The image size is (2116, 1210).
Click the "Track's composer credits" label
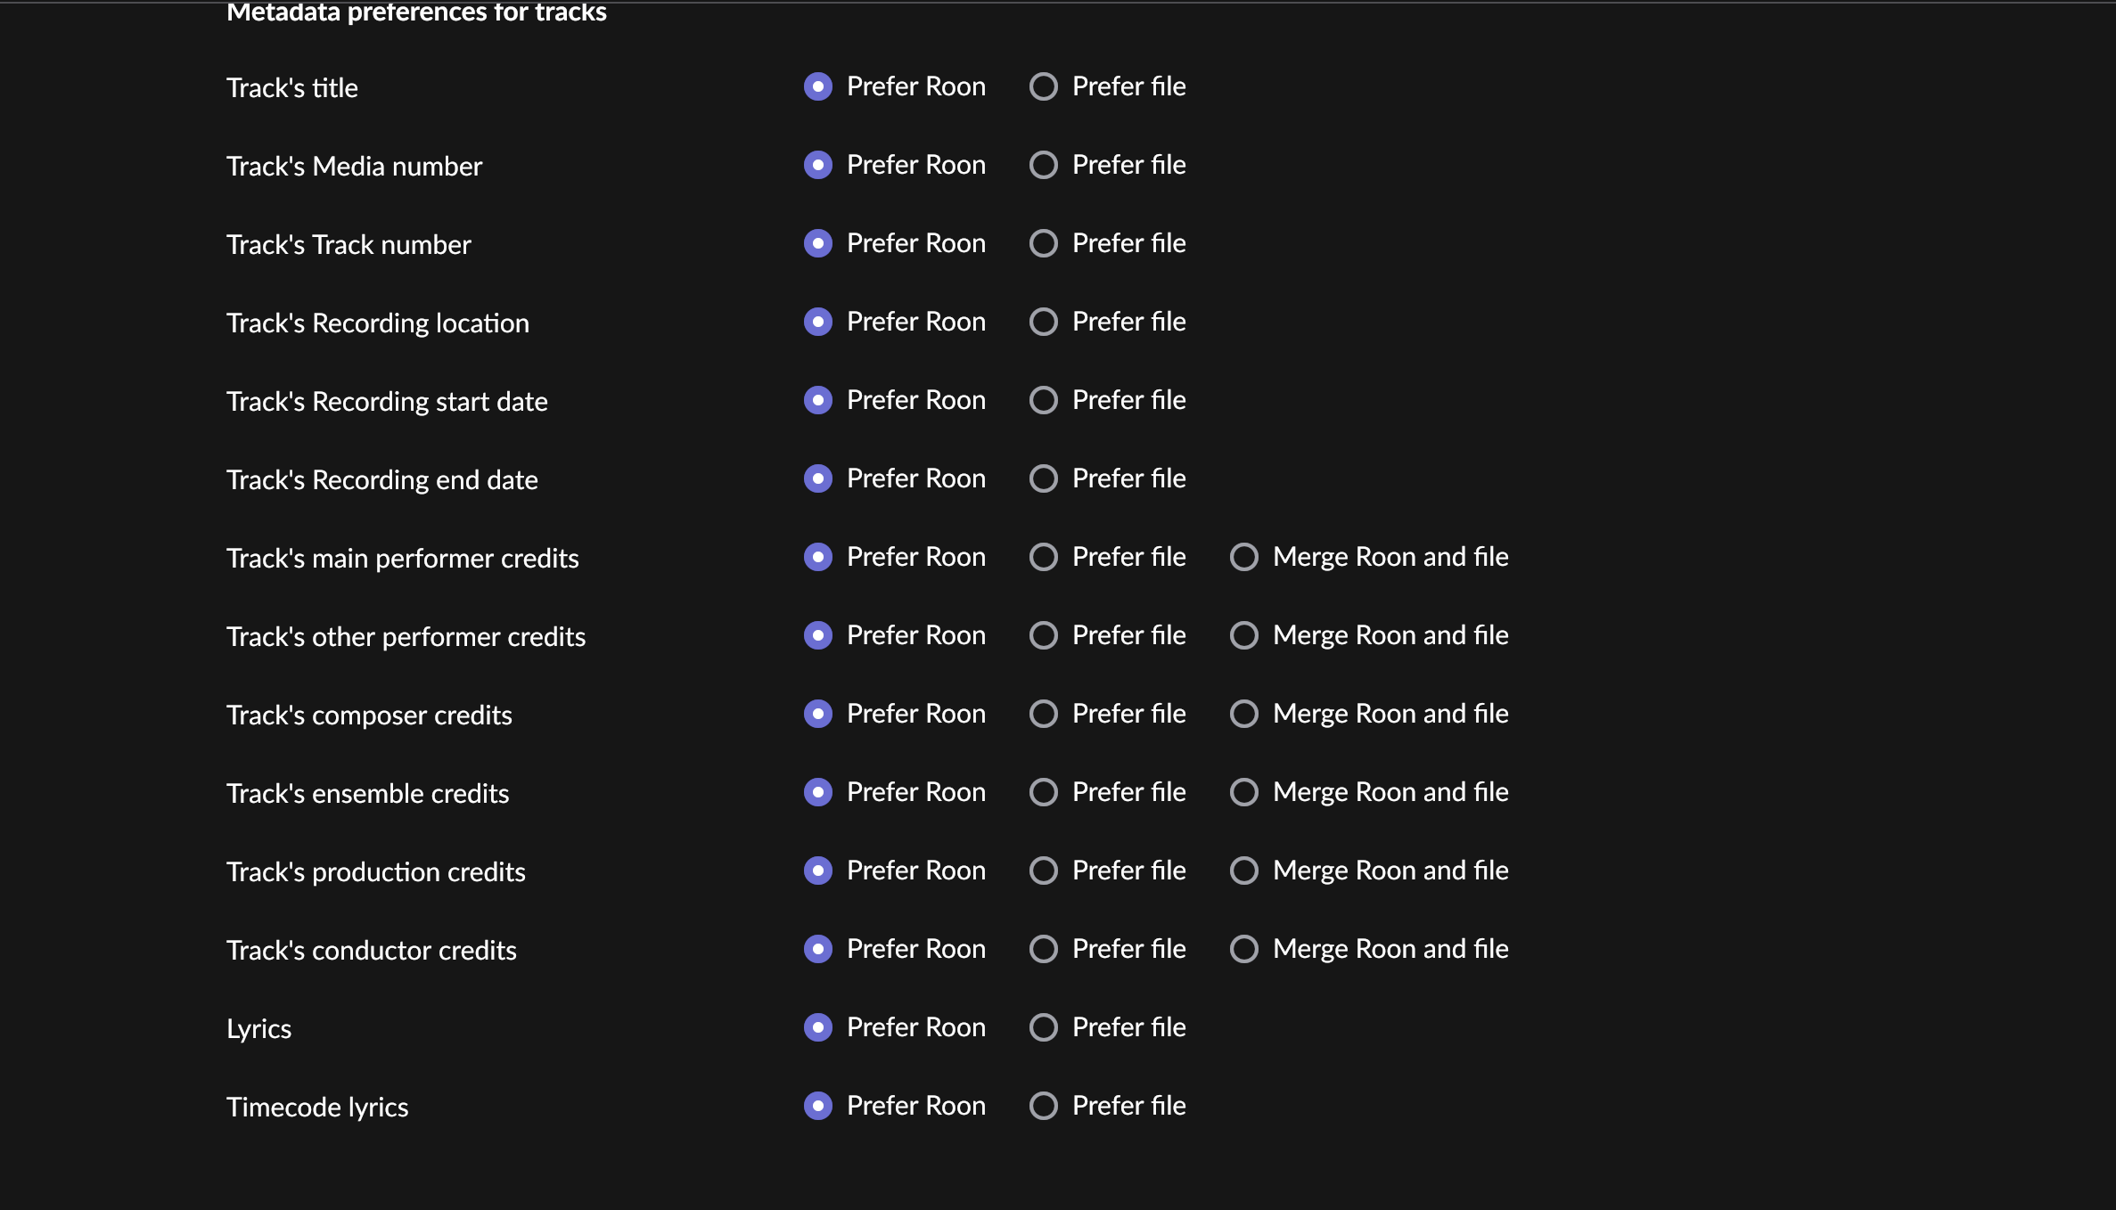click(x=369, y=715)
